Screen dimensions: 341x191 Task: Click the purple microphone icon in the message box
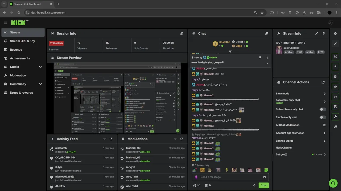[196, 177]
